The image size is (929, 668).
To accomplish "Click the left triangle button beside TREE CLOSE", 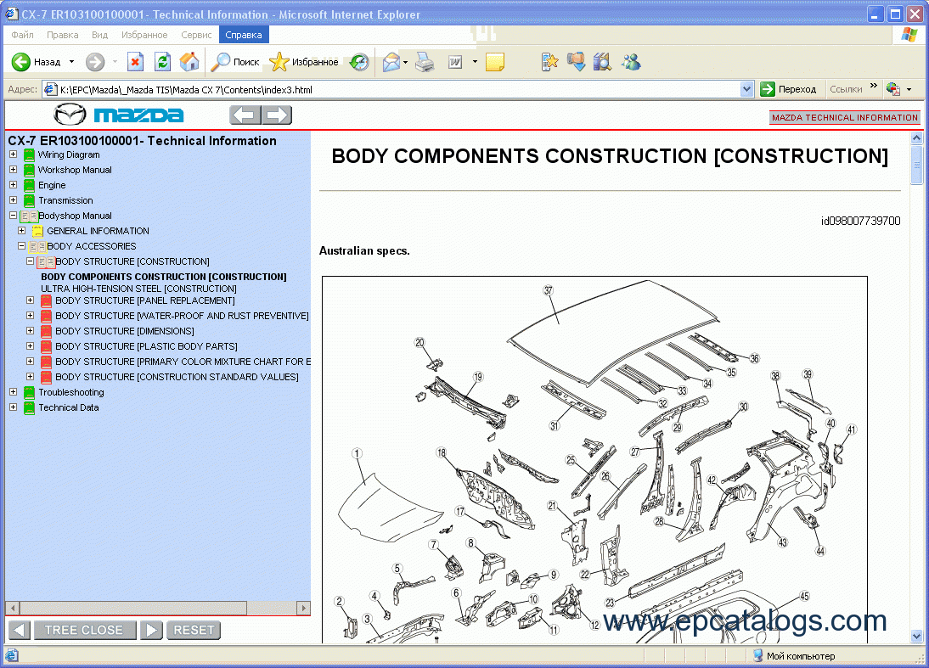I will click(20, 630).
